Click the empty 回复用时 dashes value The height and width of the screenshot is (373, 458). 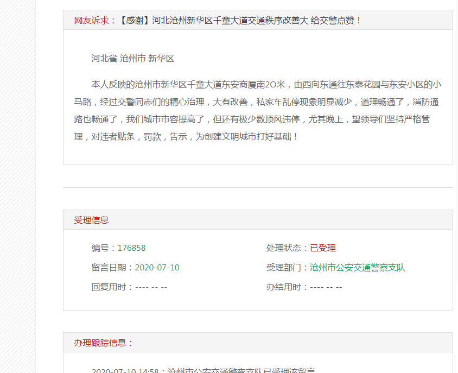click(x=151, y=287)
